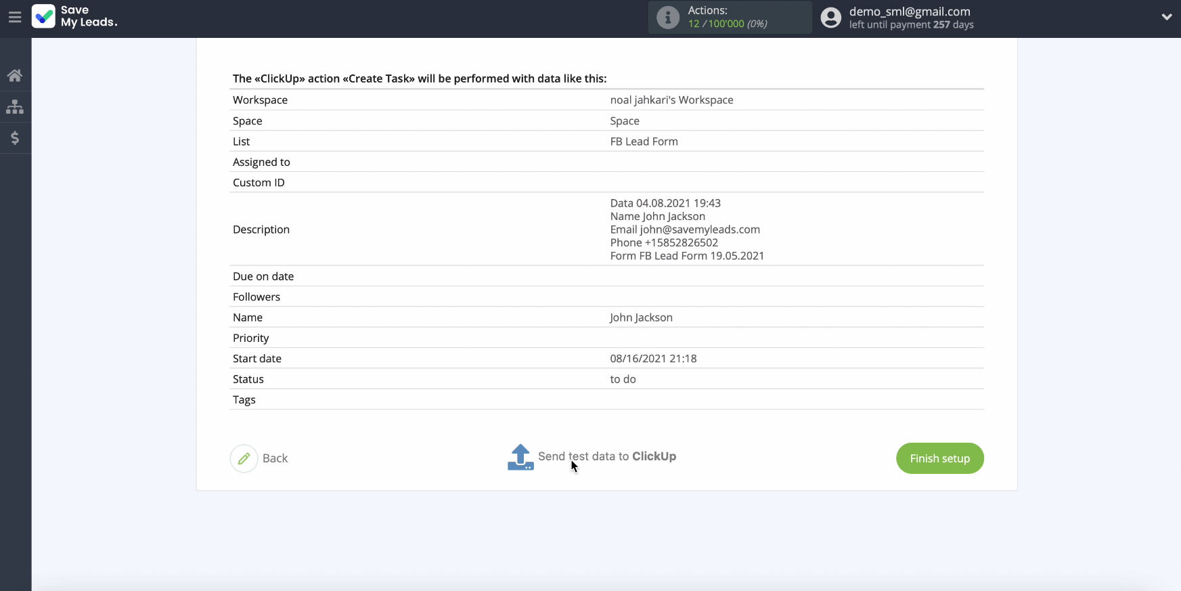Click the Email john@savemyleads.com line

coord(685,229)
